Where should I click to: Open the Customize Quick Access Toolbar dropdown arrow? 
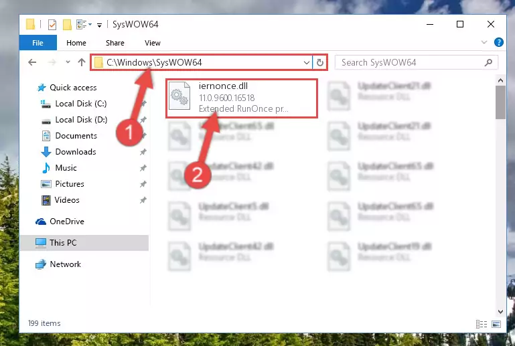99,25
